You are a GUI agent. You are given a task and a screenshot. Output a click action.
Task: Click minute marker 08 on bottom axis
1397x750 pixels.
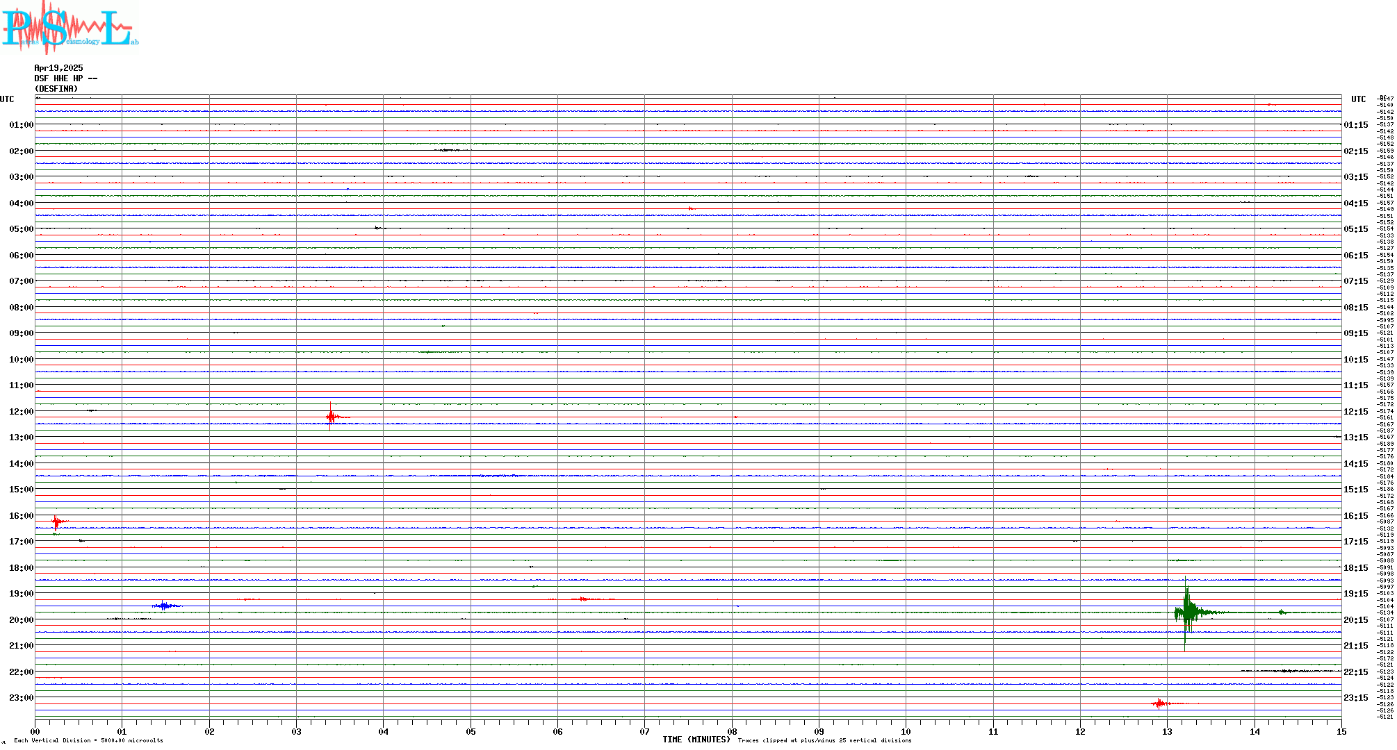(732, 731)
